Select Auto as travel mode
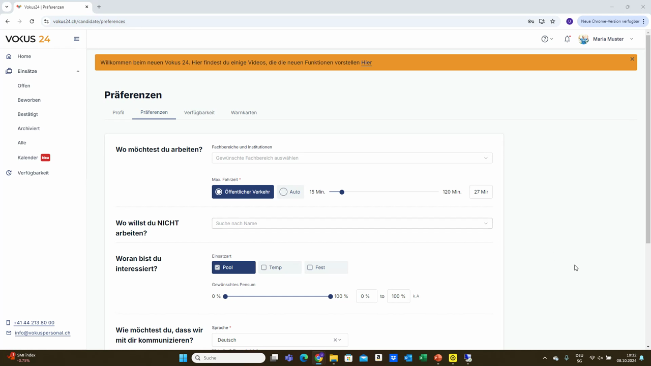The image size is (651, 366). [x=290, y=192]
